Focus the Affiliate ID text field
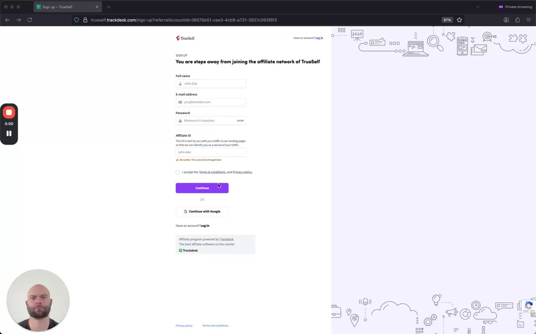536x334 pixels. [211, 152]
